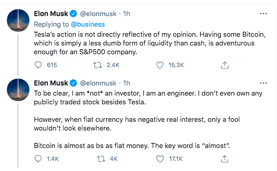Screen dimensions: 277x171
Task: Click @elonmusk handle on first tweet
Action: click(98, 14)
